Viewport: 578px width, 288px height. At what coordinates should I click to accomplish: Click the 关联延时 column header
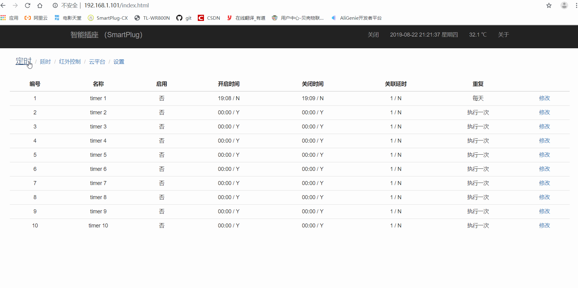click(x=396, y=84)
